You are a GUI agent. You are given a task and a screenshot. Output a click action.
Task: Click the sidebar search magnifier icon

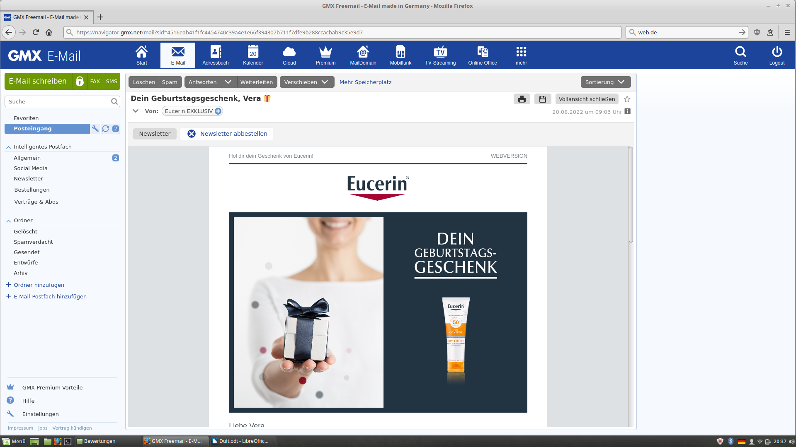114,101
